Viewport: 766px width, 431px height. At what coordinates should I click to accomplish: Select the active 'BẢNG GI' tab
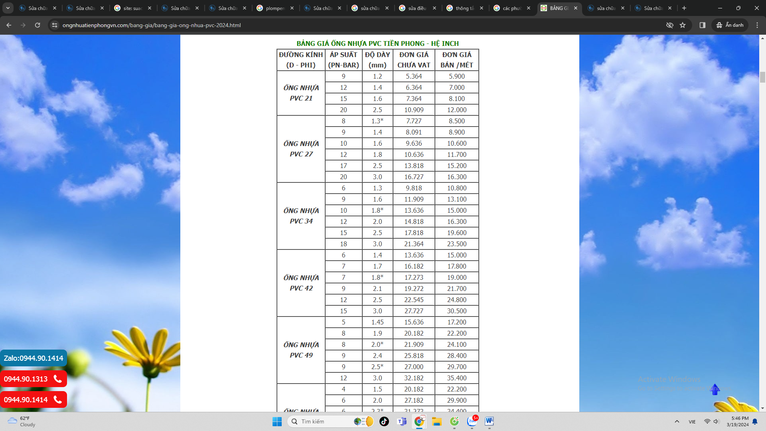[559, 8]
